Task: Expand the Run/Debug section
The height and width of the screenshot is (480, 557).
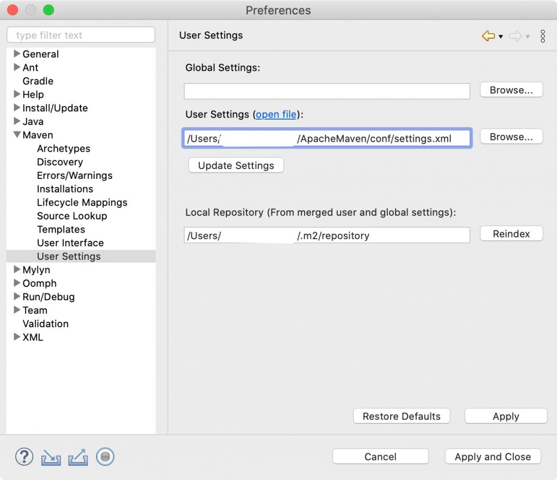Action: (17, 296)
